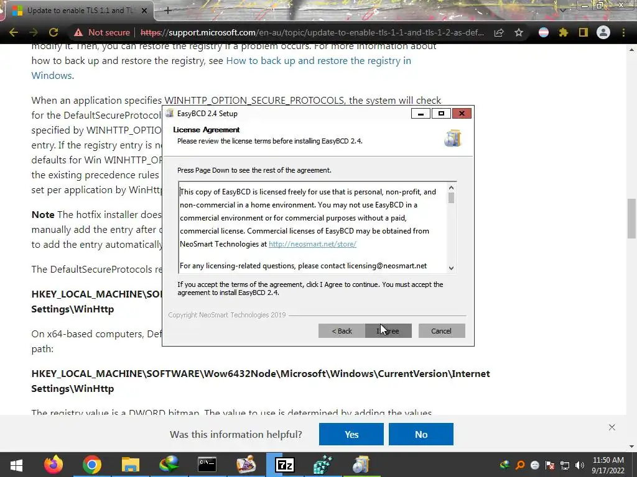Image resolution: width=637 pixels, height=477 pixels.
Task: Launch Firefox from the taskbar
Action: [53, 465]
